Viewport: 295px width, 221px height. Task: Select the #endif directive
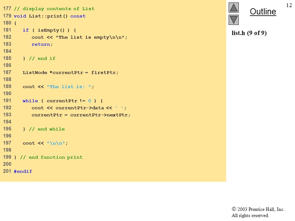pos(23,171)
